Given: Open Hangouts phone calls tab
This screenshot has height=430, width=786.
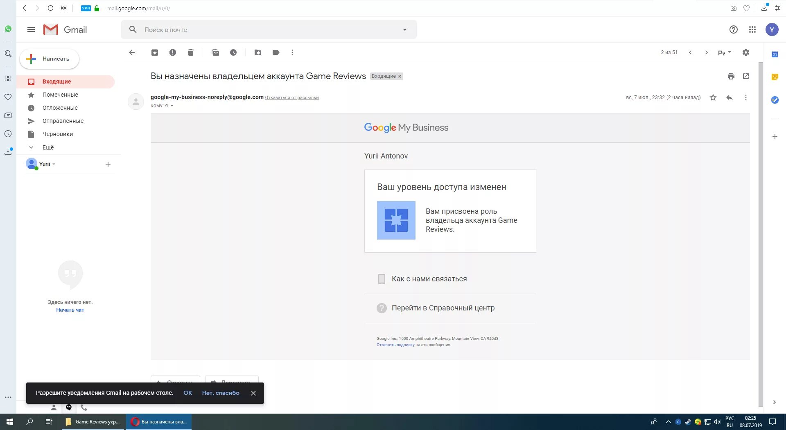Looking at the screenshot, I should coord(84,407).
